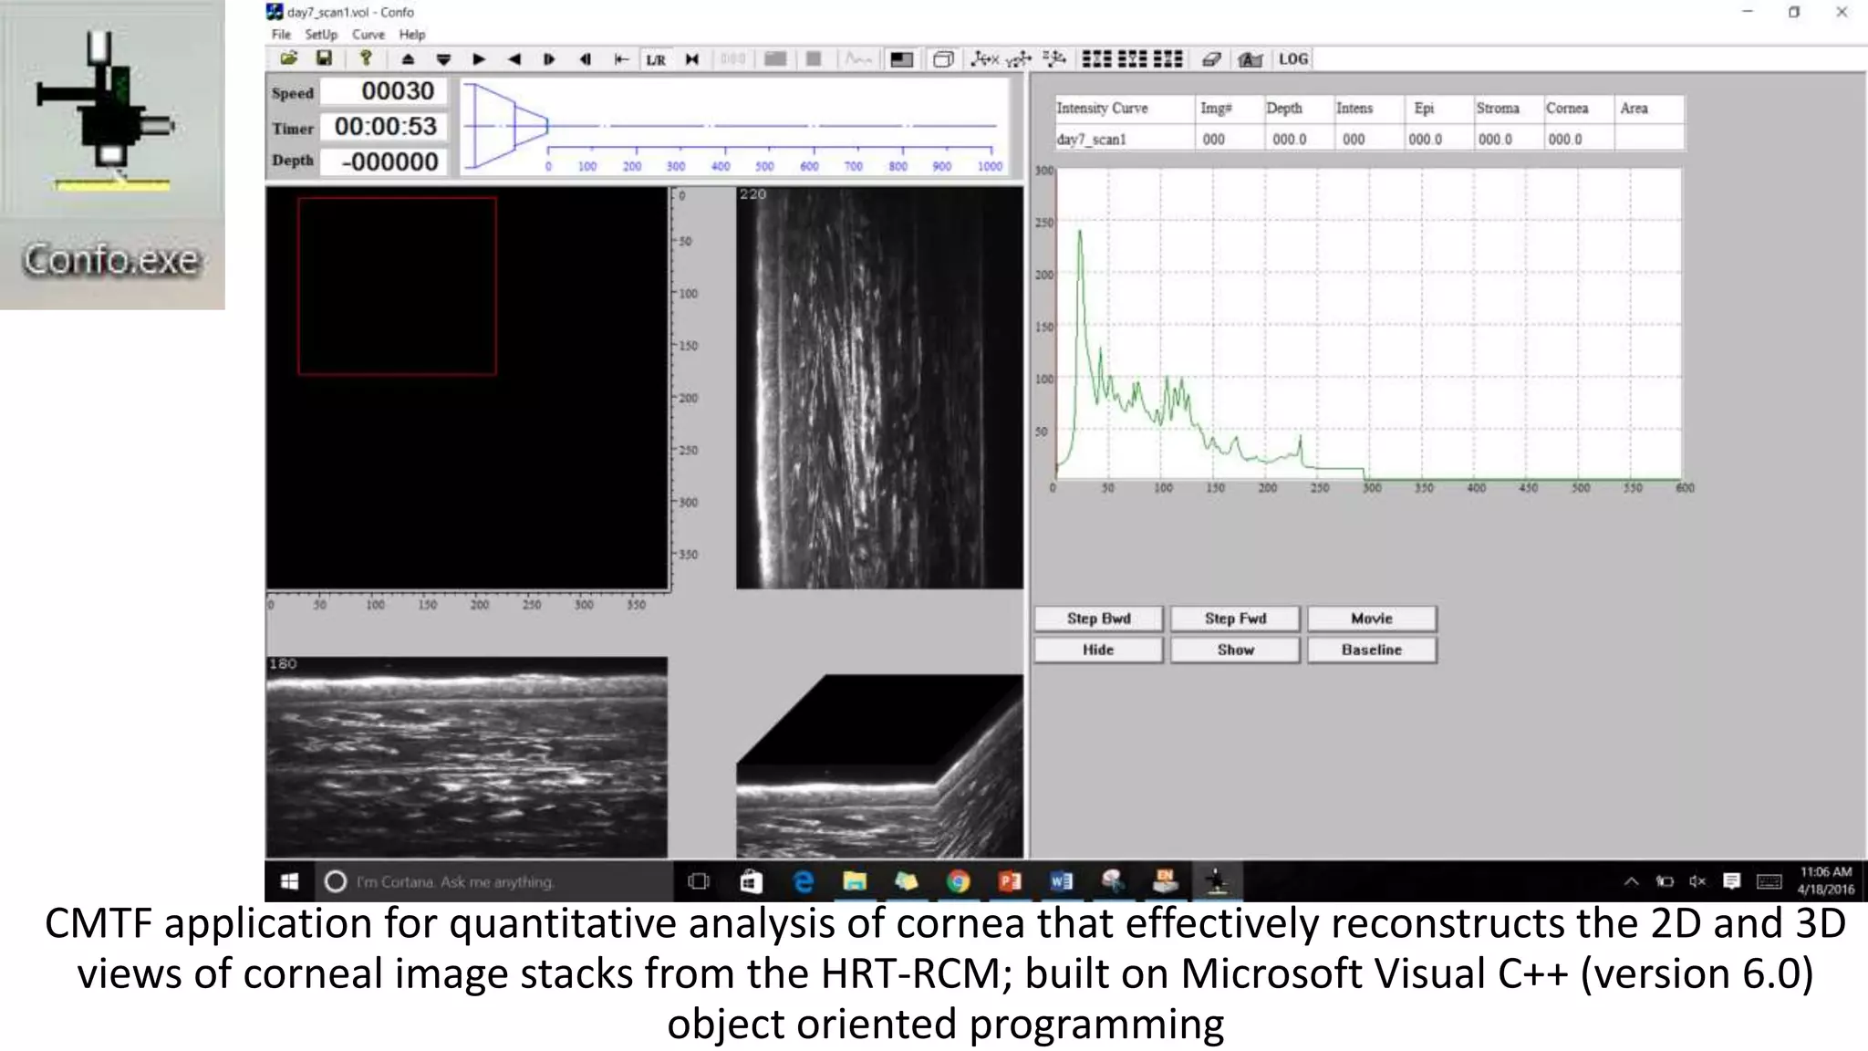Click the Timer value 00:00:53
The image size is (1868, 1051).
click(384, 126)
